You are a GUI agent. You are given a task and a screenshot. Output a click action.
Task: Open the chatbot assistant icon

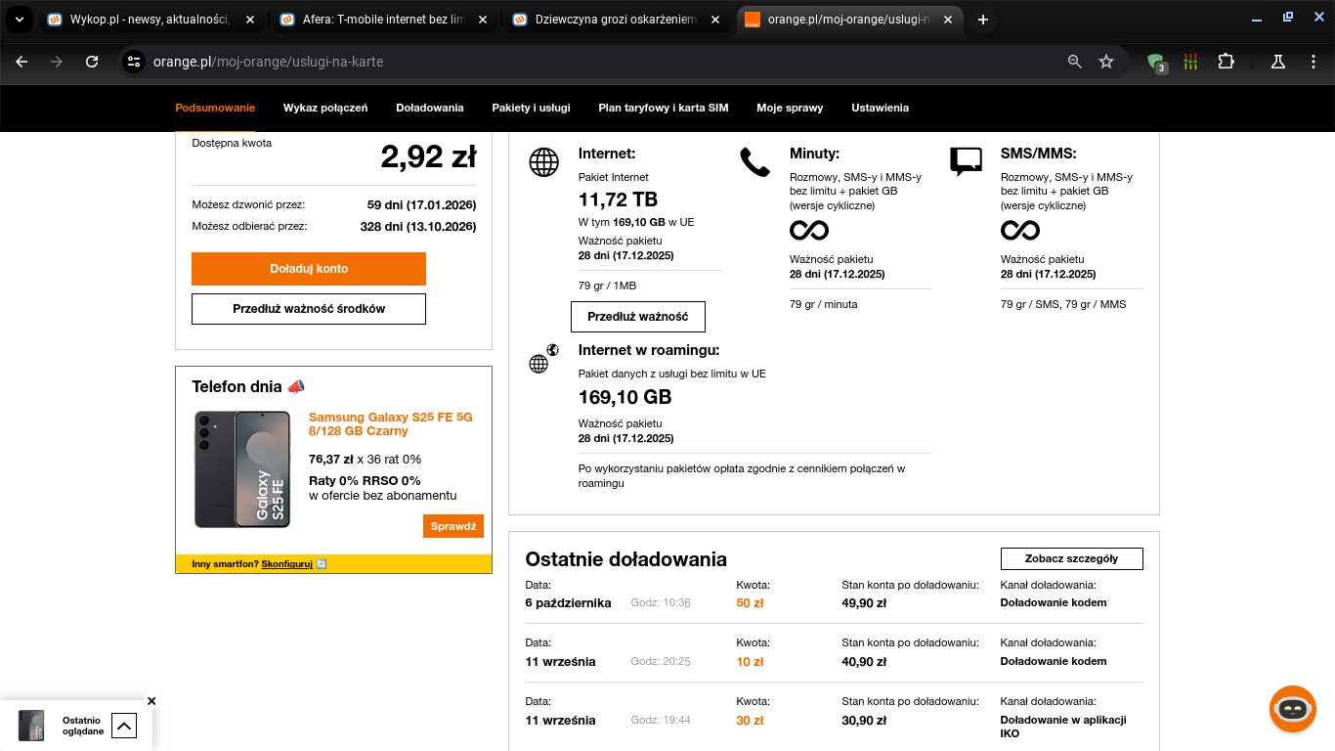click(1292, 709)
